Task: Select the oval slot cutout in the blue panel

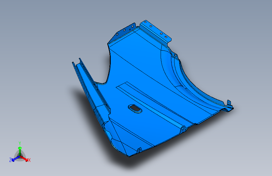Action: [135, 109]
